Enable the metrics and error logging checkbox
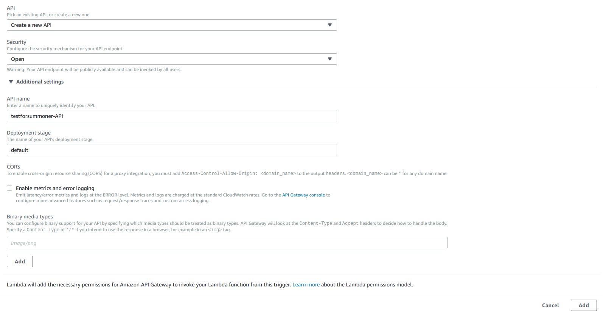 click(x=9, y=188)
